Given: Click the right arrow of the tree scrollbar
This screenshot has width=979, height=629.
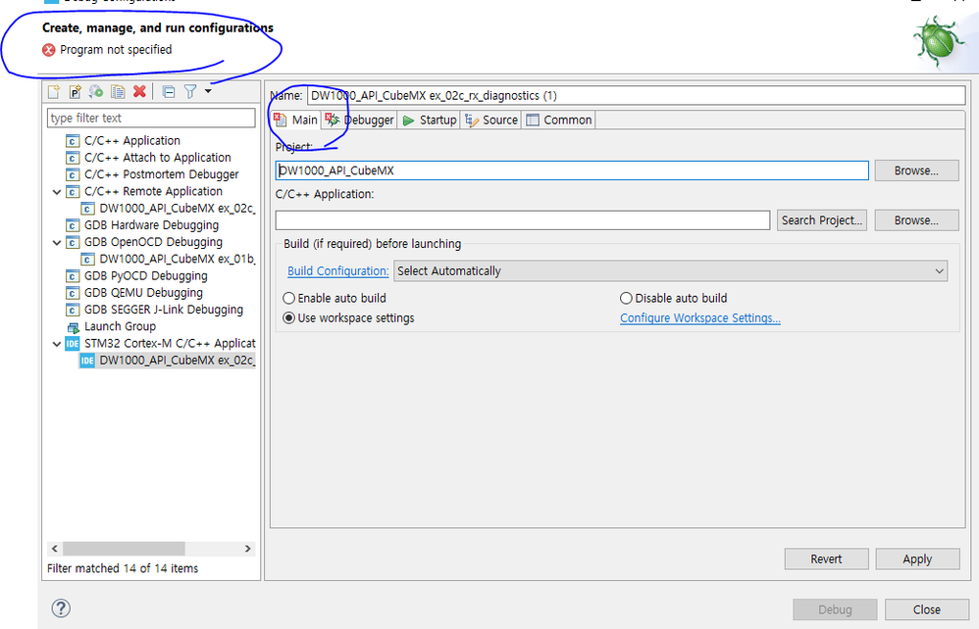Looking at the screenshot, I should point(248,549).
